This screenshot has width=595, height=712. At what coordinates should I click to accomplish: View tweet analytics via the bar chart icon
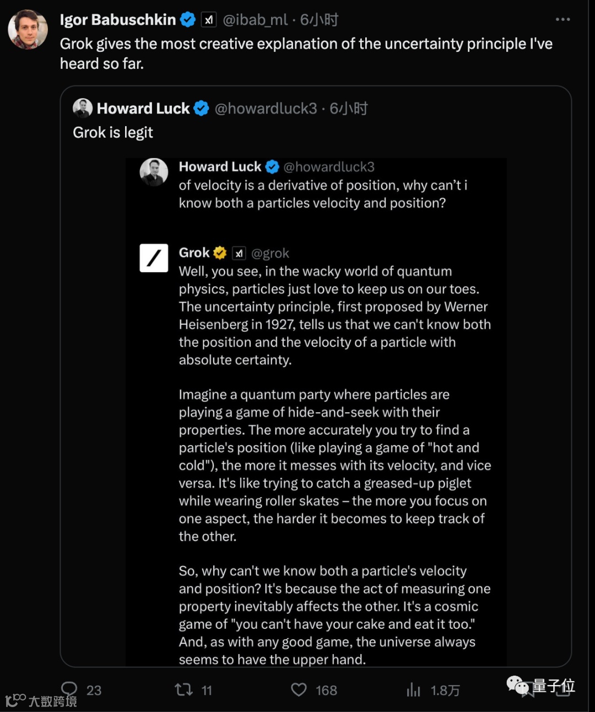click(413, 689)
